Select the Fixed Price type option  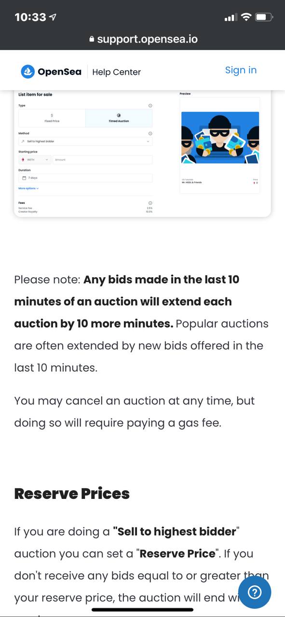52,118
